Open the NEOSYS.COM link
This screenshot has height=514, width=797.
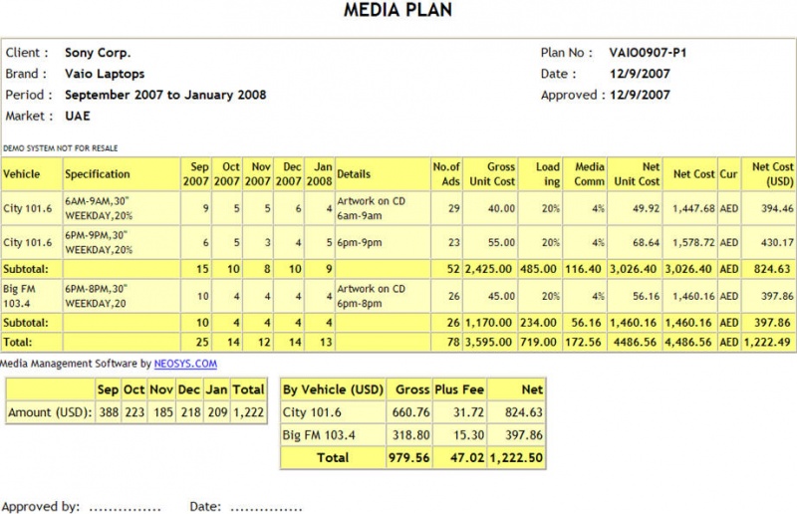[x=185, y=364]
